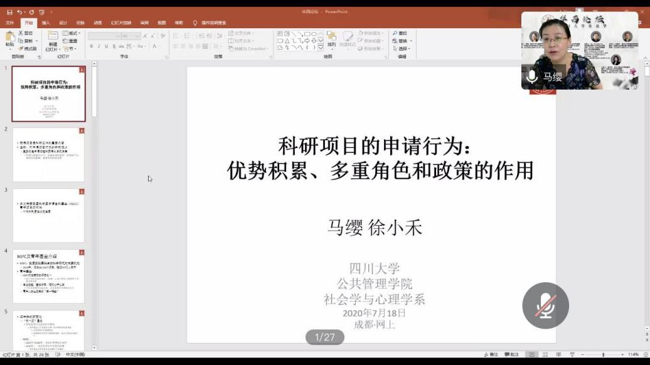
Task: Click the Cut (剪切) button
Action: [x=26, y=33]
